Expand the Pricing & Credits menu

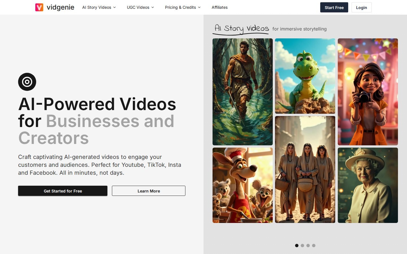(183, 7)
